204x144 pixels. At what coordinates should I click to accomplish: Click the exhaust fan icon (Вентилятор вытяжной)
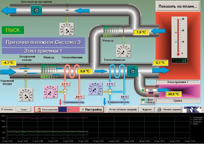click(36, 11)
